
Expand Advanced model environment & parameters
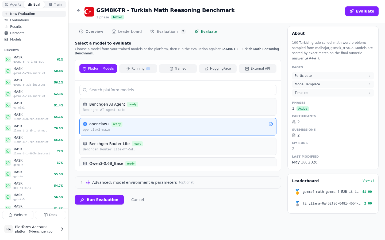[178, 182]
